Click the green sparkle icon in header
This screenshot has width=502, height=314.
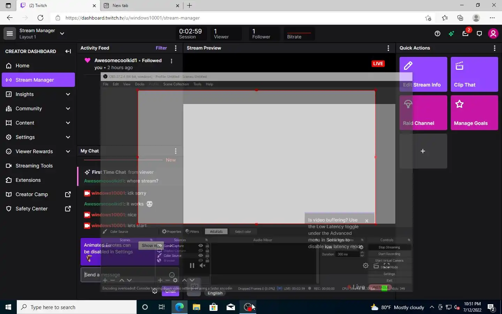tap(451, 33)
